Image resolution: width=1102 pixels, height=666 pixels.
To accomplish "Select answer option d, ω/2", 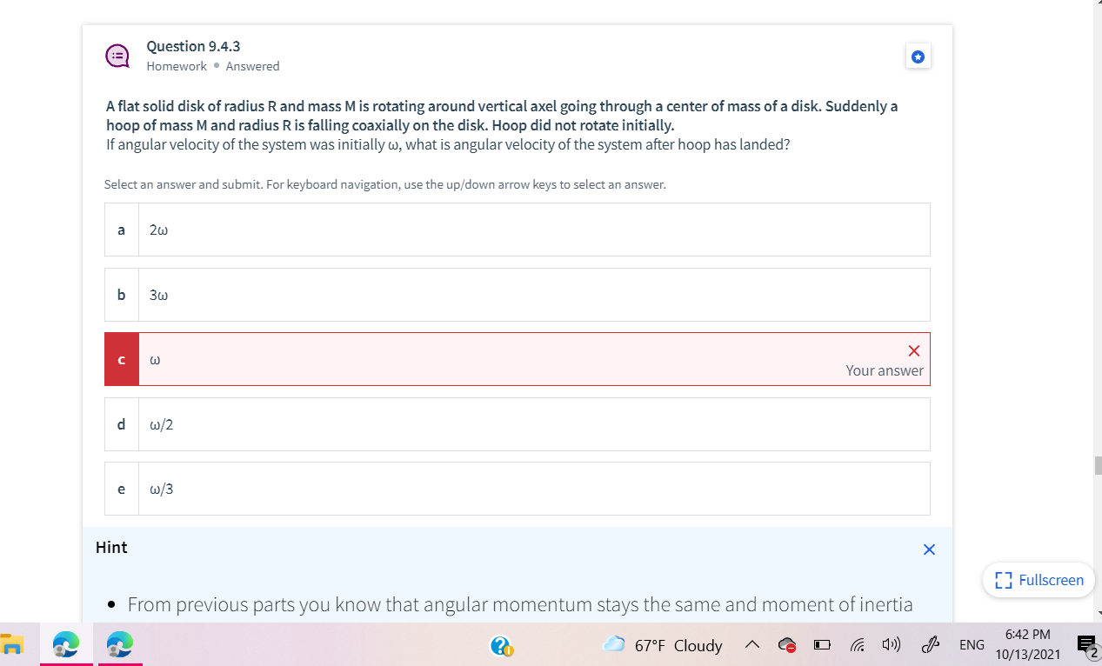I will (517, 424).
